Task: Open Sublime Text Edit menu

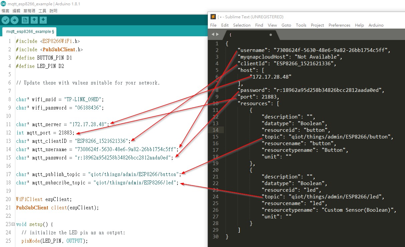Action: coord(225,25)
